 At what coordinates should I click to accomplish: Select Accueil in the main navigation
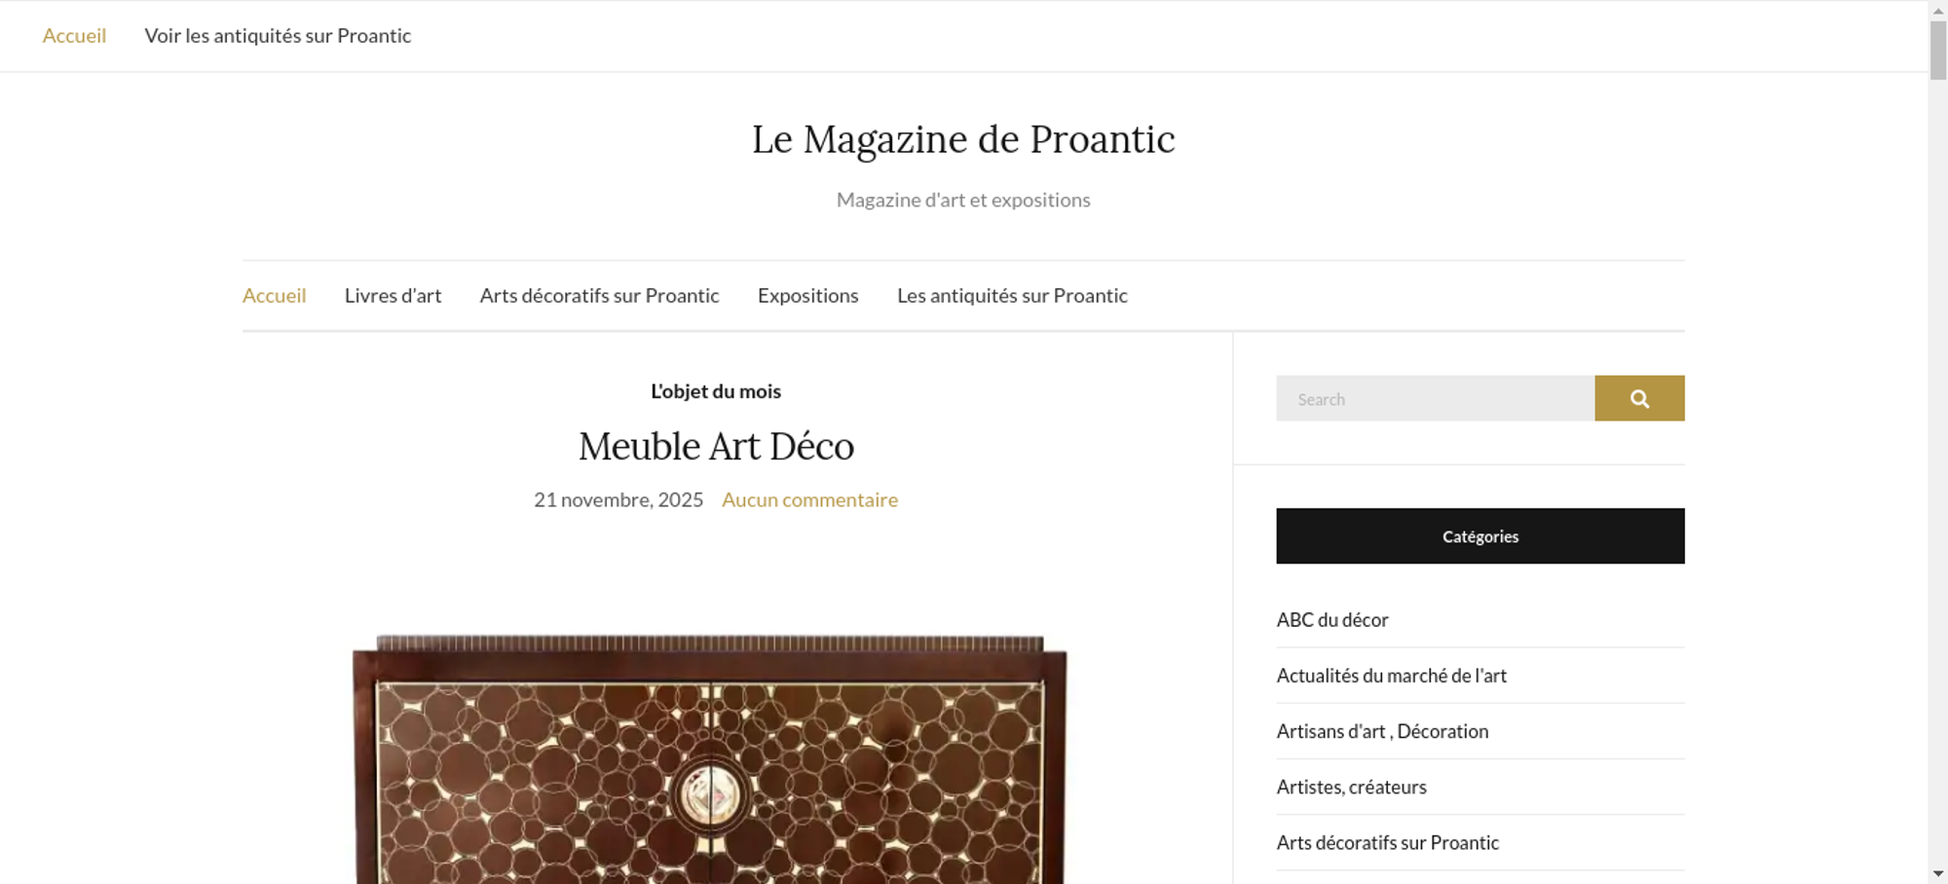coord(274,296)
